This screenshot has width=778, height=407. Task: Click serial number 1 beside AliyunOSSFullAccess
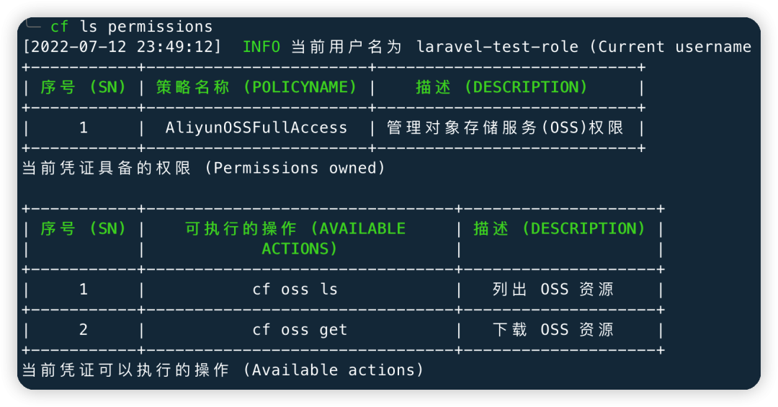[x=84, y=128]
